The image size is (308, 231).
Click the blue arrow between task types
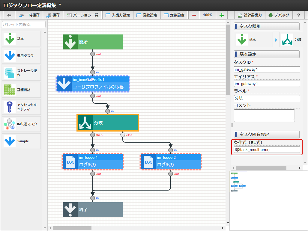pos(276,40)
